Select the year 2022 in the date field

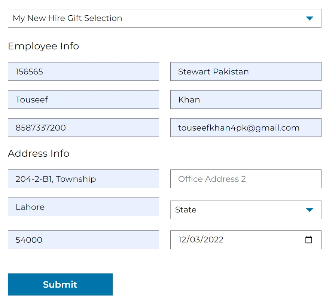pos(213,239)
